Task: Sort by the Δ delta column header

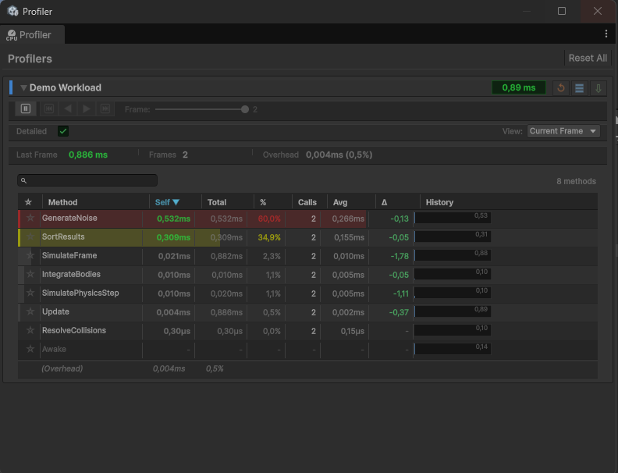Action: click(384, 202)
